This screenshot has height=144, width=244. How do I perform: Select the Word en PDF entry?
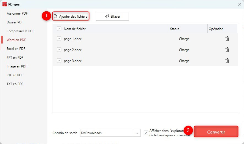[x=16, y=40]
